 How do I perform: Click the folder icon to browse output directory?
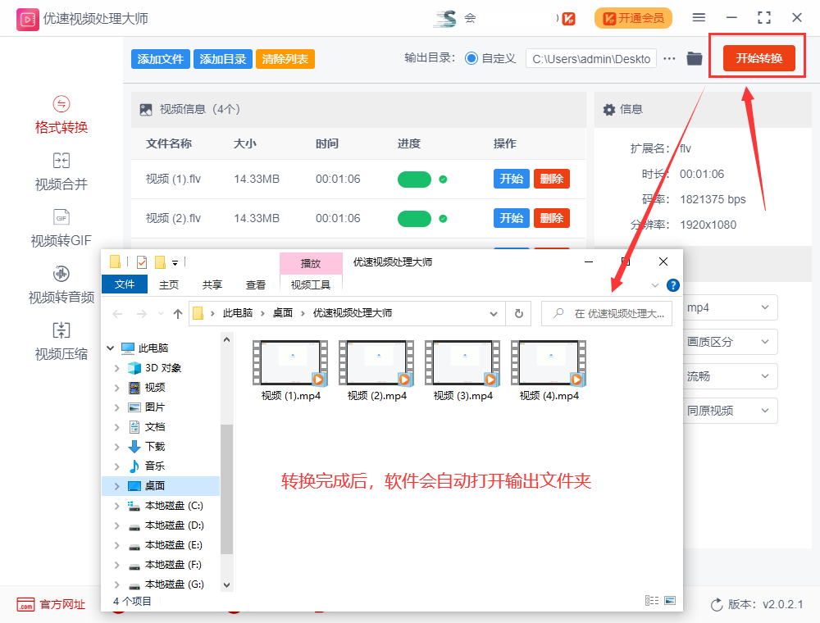(694, 58)
